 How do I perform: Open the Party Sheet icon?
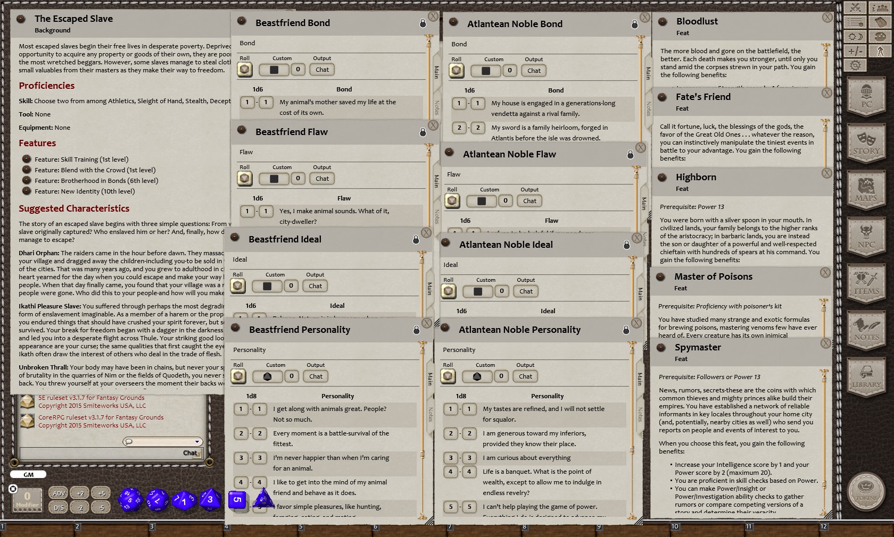coord(880,8)
